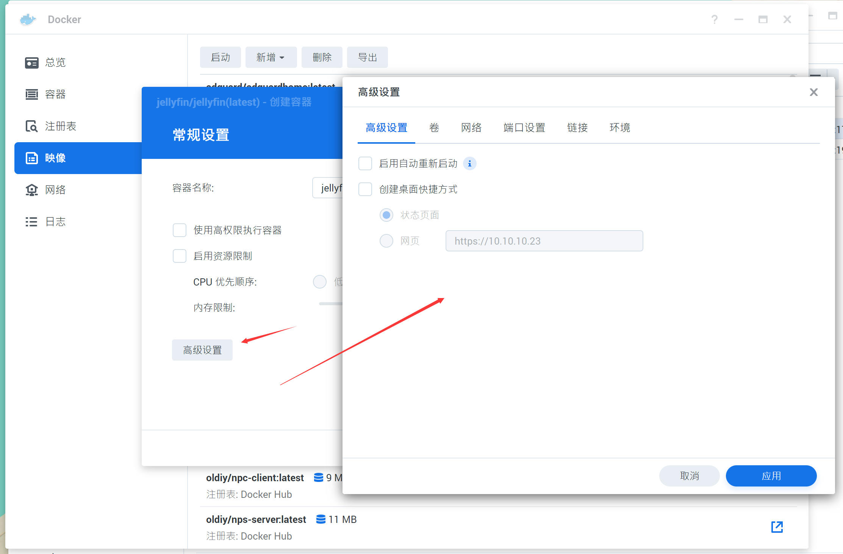This screenshot has height=554, width=843.
Task: Click the 网络 network sidebar icon
Action: point(32,190)
